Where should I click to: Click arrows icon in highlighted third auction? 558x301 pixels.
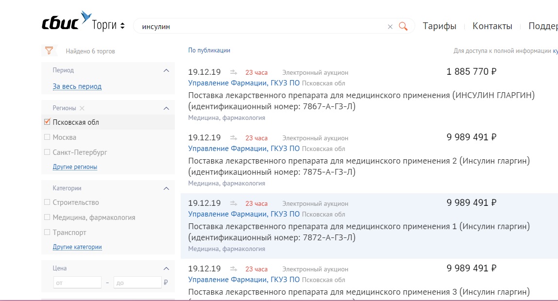click(234, 204)
